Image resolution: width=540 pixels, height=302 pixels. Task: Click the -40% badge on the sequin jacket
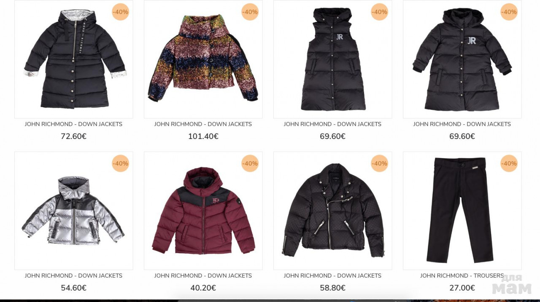coord(250,12)
